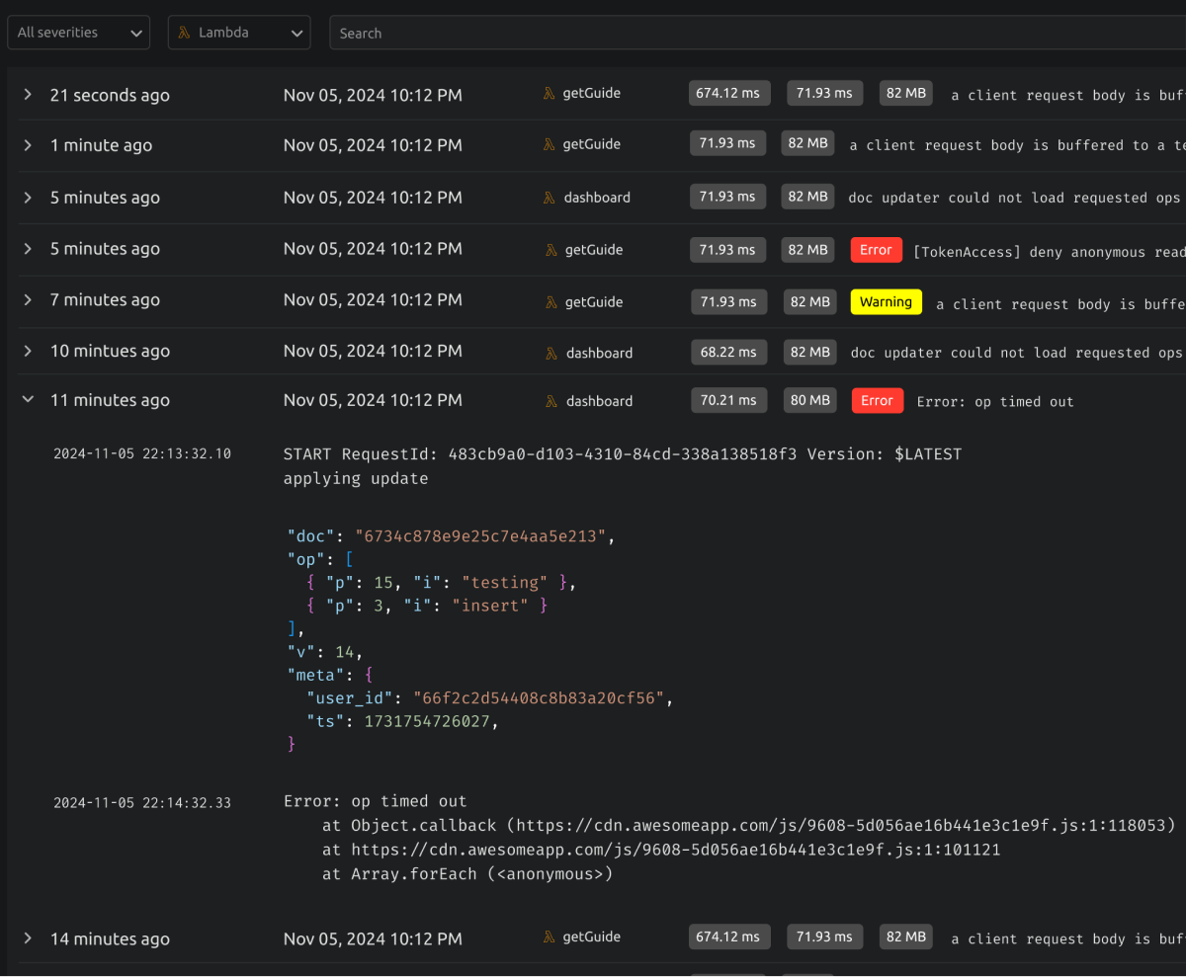Expand the 10 mintues ago log row
This screenshot has height=977, width=1186.
[x=28, y=351]
